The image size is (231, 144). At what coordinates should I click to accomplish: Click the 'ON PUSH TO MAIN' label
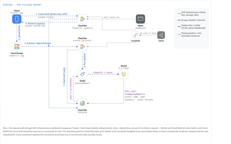(148, 33)
